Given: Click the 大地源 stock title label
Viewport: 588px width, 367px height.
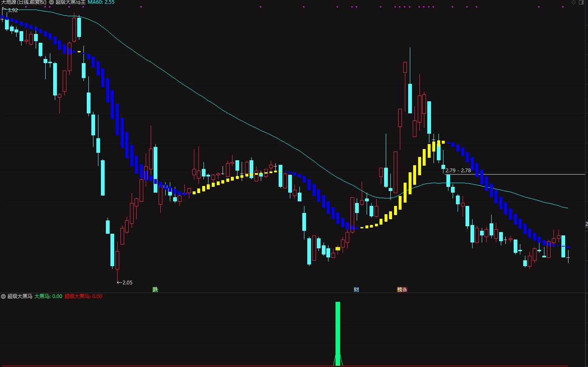Looking at the screenshot, I should 23,2.
